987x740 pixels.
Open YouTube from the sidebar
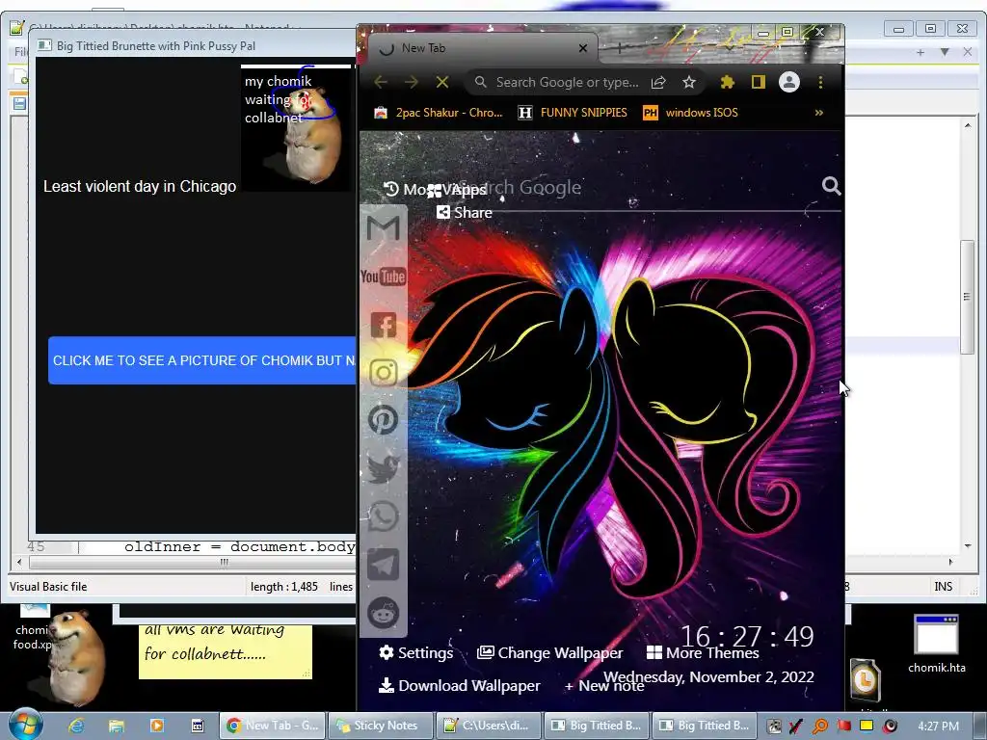tap(384, 277)
